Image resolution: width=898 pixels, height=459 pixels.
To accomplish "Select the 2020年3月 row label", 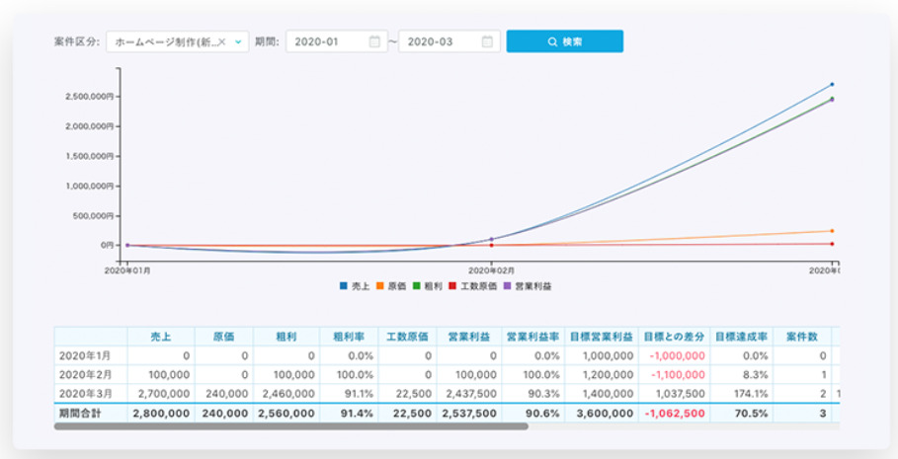I will 84,393.
